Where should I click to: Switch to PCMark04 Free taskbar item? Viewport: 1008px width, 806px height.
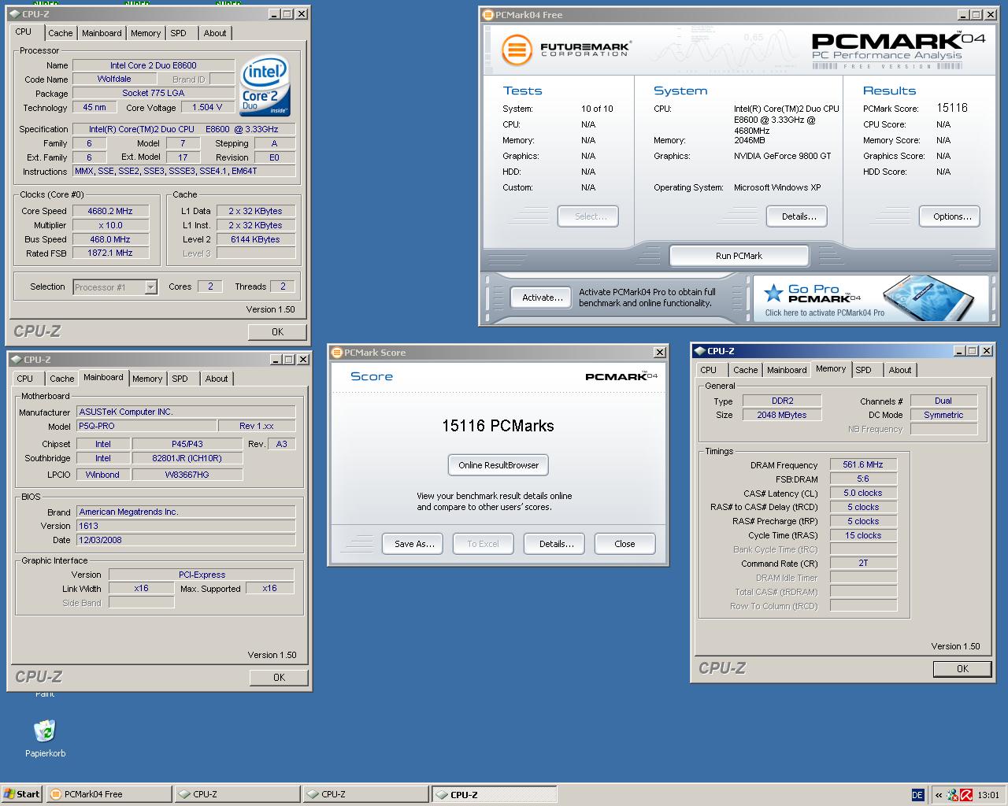[x=109, y=794]
